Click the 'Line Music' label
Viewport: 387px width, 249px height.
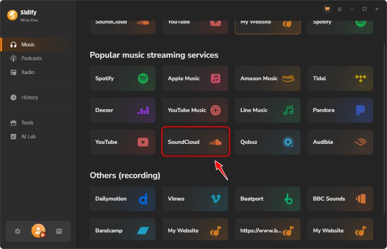pyautogui.click(x=254, y=110)
